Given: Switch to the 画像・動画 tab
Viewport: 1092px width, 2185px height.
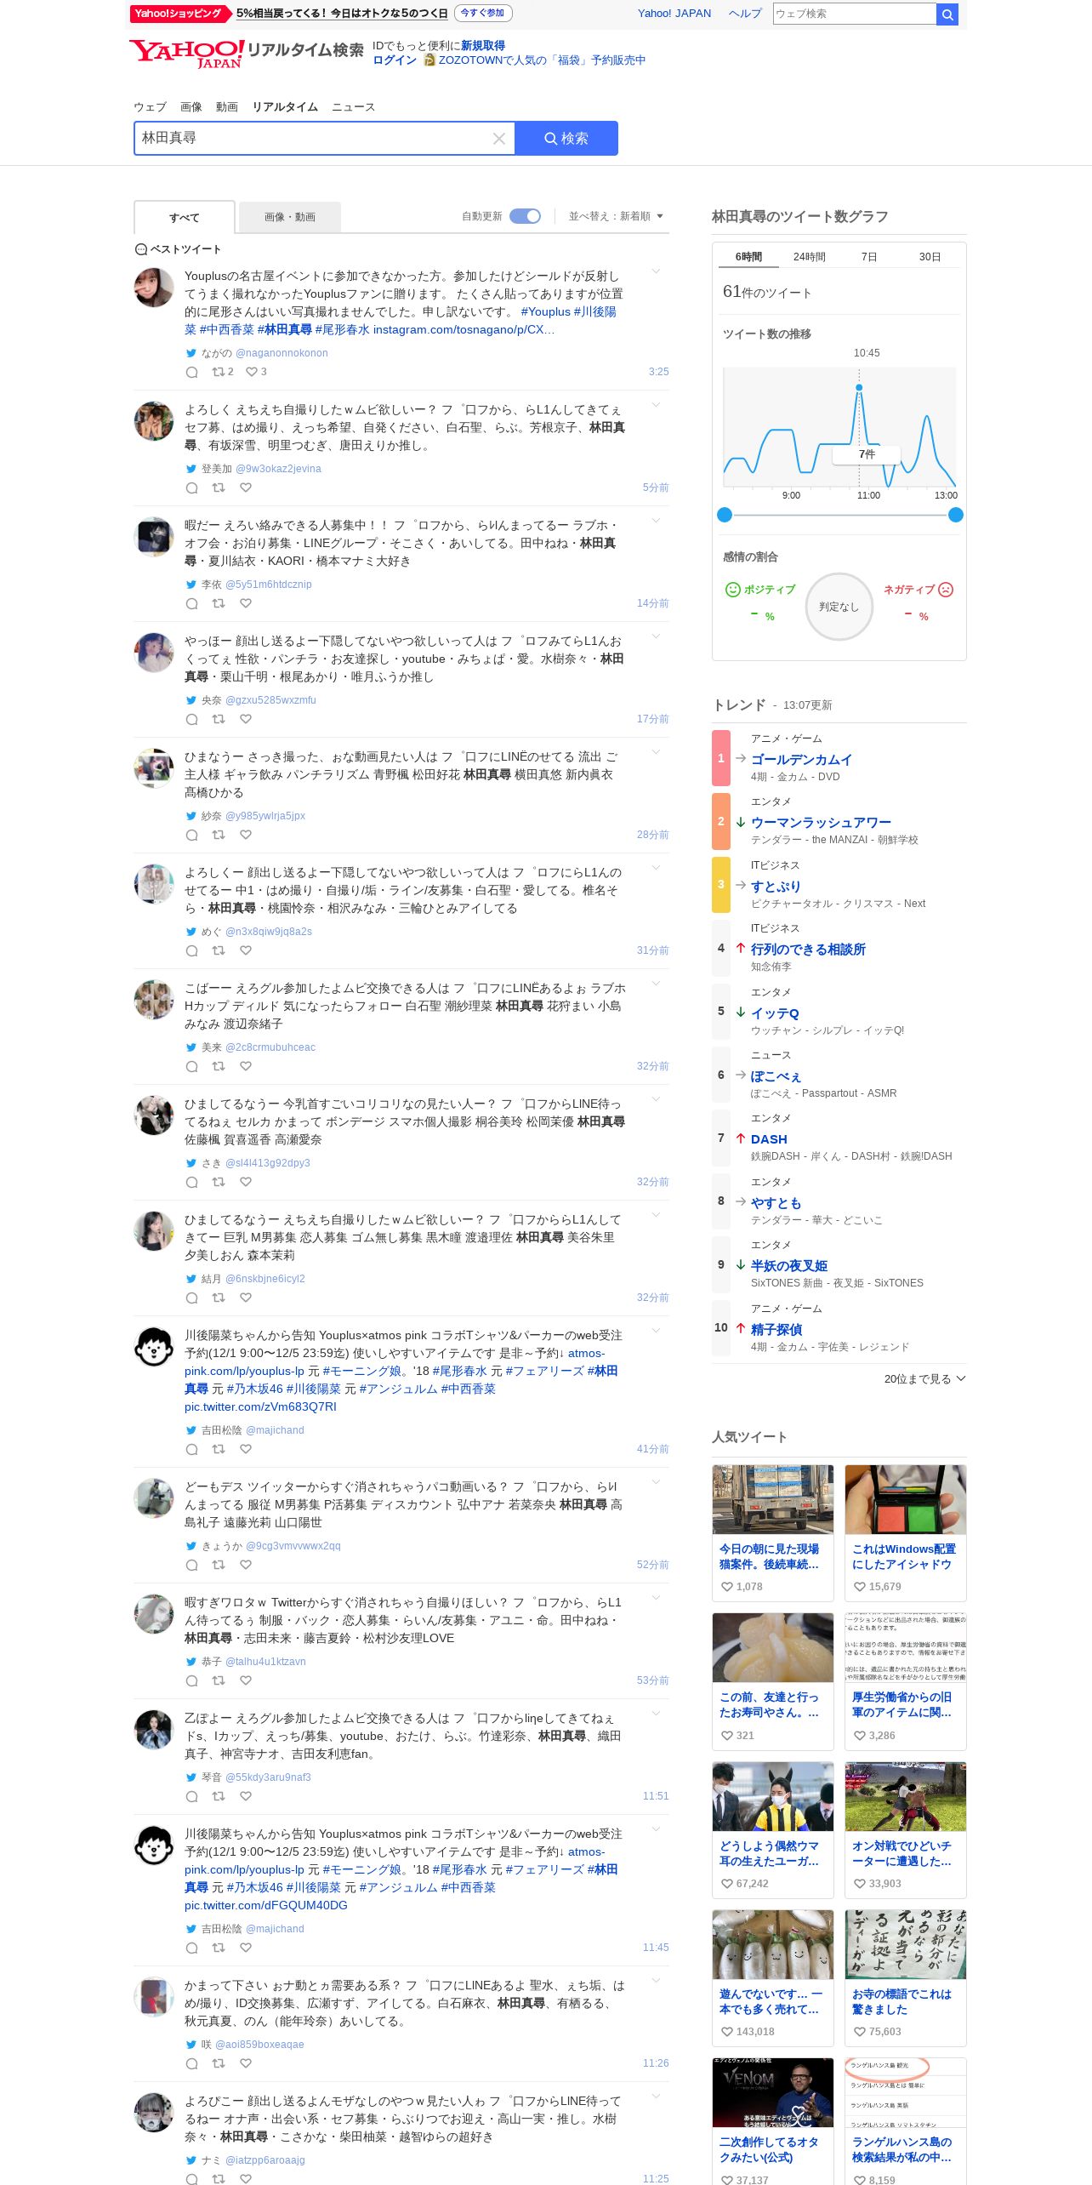Looking at the screenshot, I should click(290, 218).
